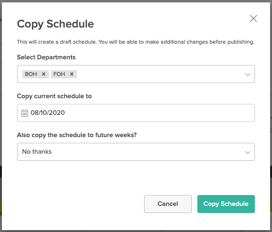Open the No thanks dropdown
Screen dimensions: 272x232
point(136,152)
